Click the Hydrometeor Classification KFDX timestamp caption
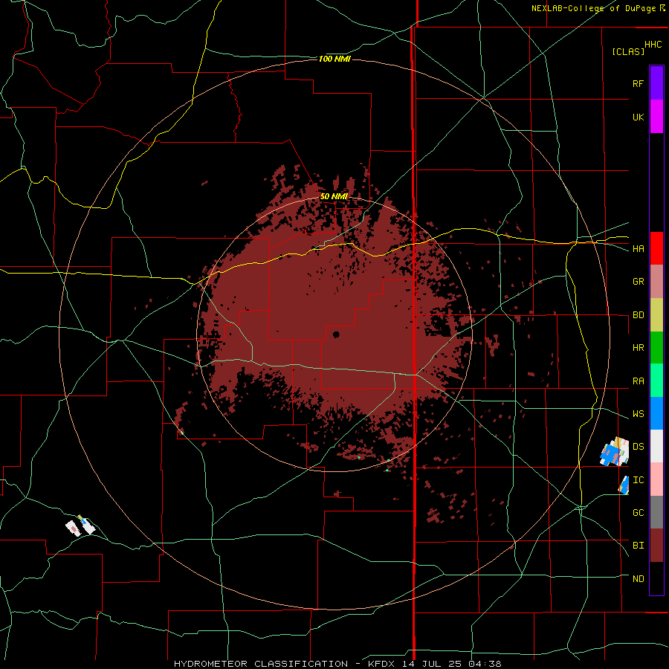 pos(337,664)
